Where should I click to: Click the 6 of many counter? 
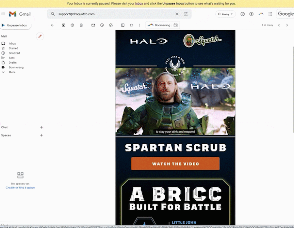pos(267,25)
